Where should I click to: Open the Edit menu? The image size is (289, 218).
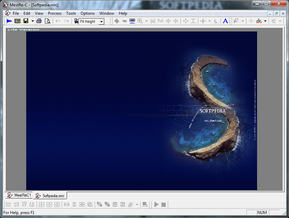(27, 13)
